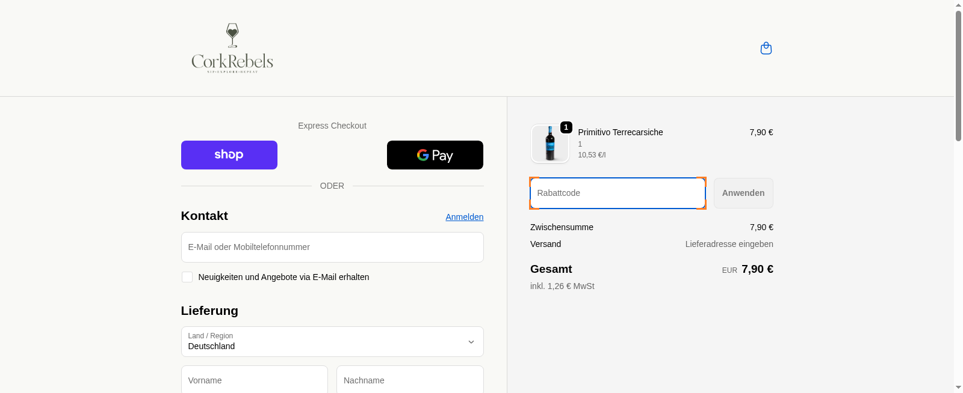Pay with the purple Shop button
The width and height of the screenshot is (963, 393).
pyautogui.click(x=229, y=155)
